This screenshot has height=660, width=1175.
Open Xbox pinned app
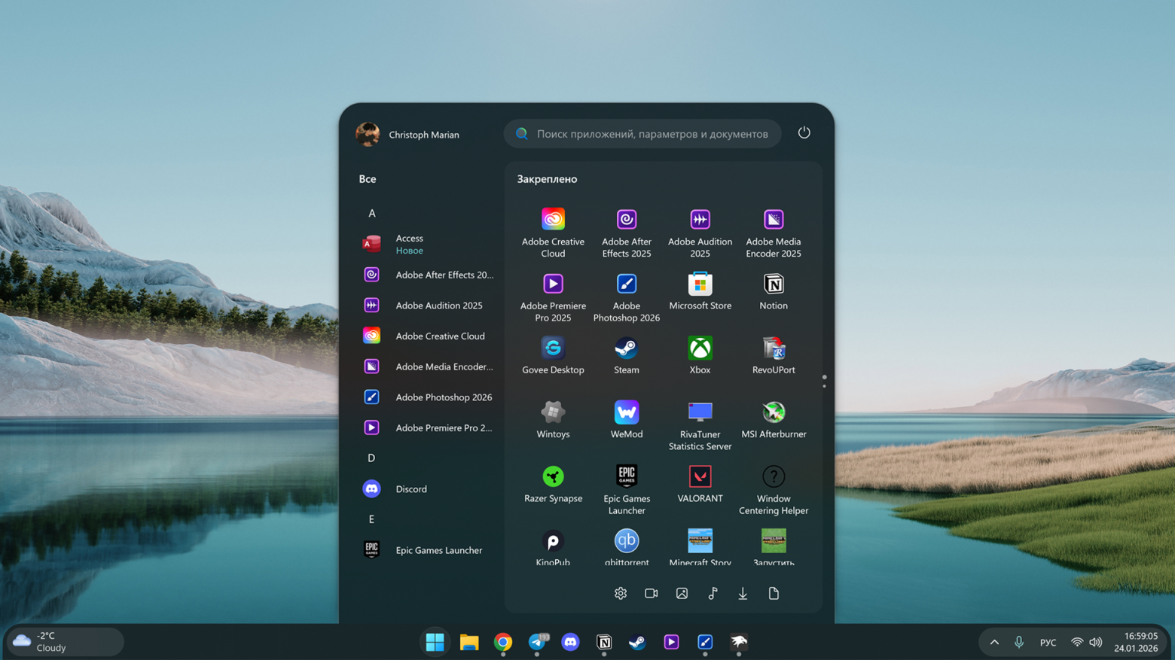point(700,355)
